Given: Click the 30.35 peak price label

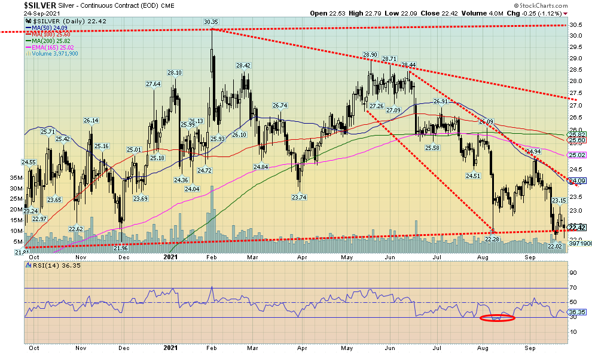Looking at the screenshot, I should tap(210, 22).
